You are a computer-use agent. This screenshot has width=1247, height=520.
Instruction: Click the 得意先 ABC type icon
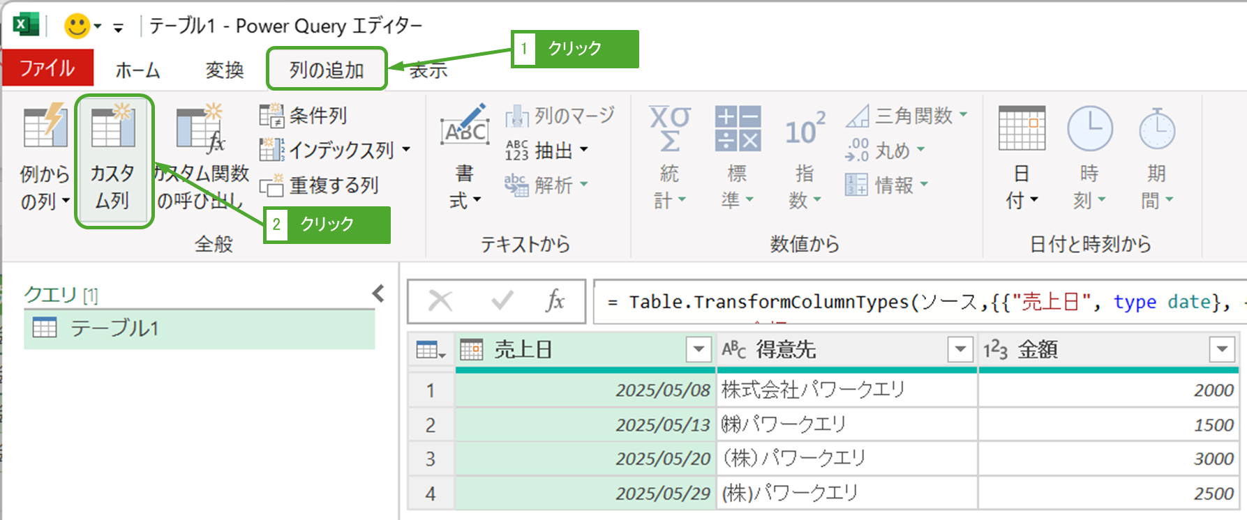(734, 349)
